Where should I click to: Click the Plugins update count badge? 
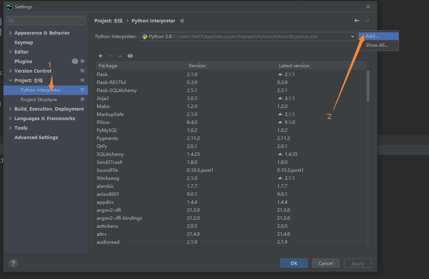click(75, 61)
